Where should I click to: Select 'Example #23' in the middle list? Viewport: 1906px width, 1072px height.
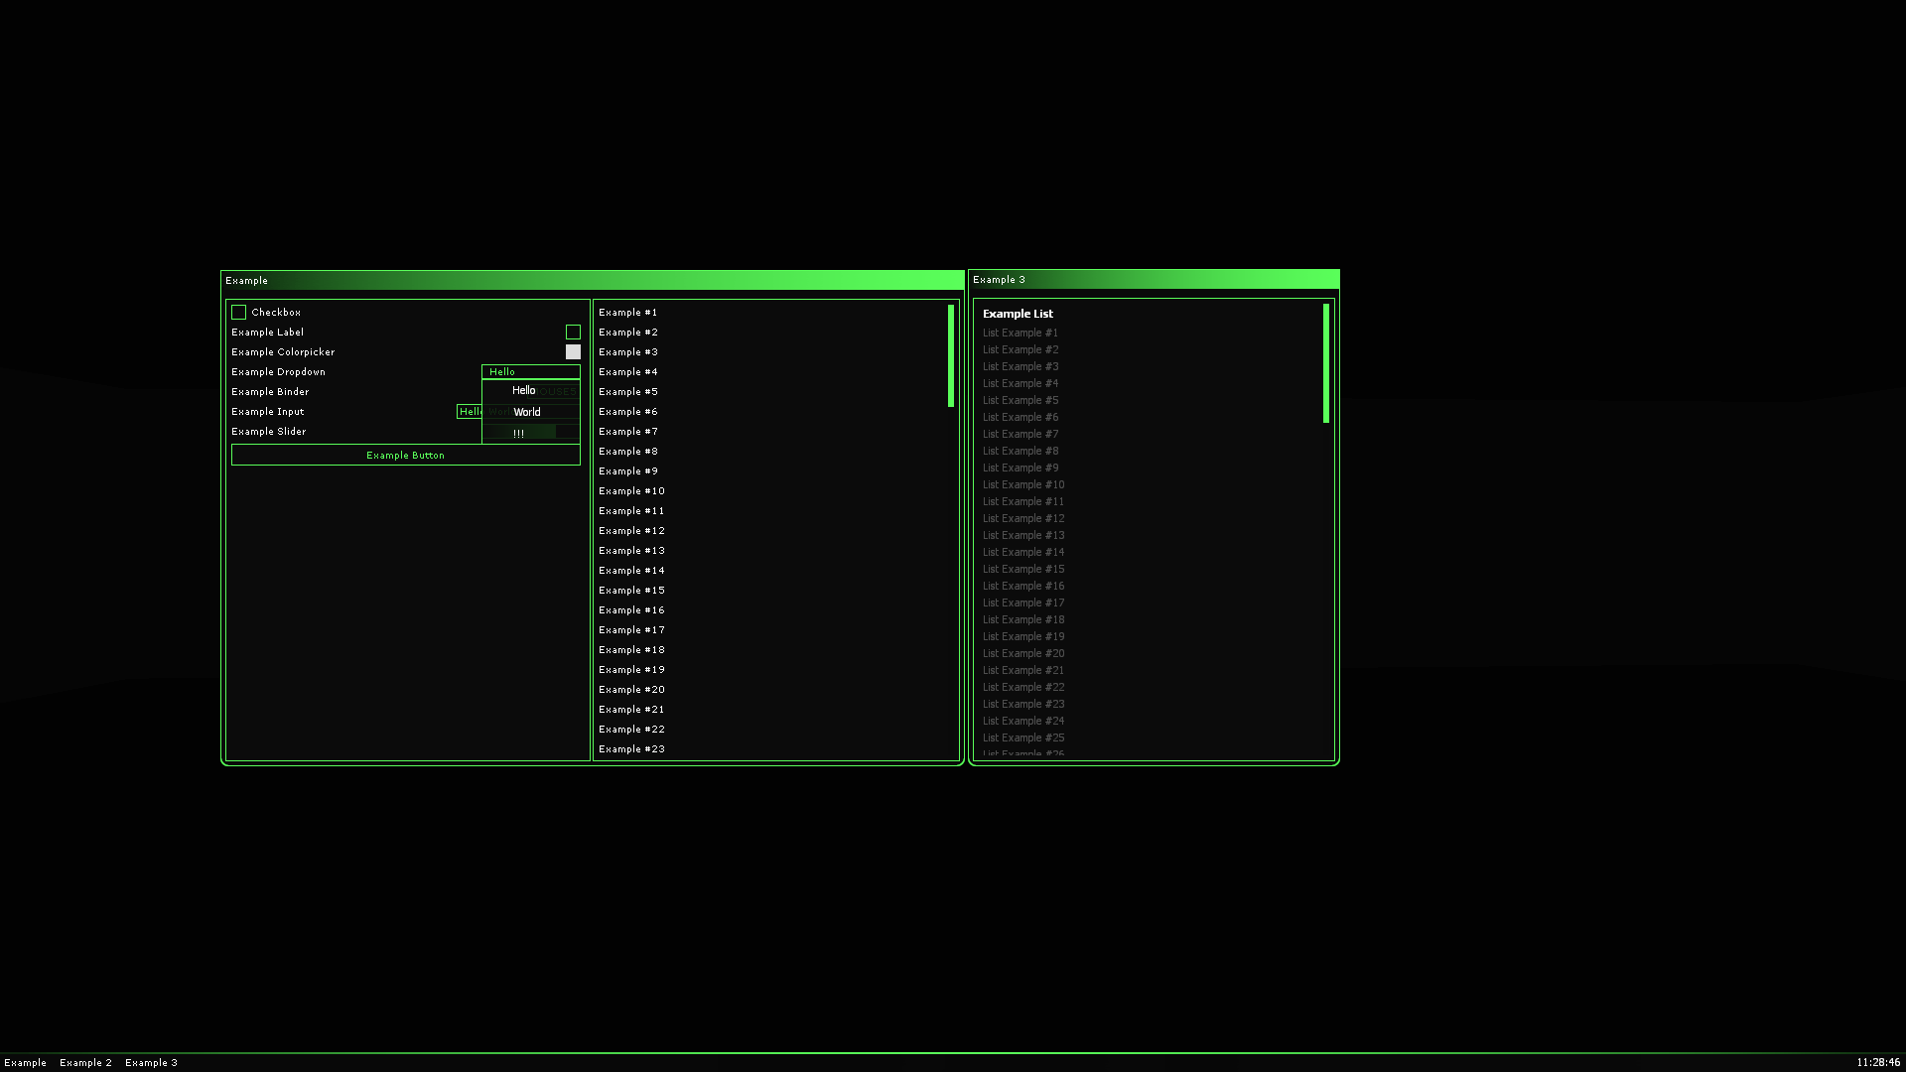[631, 748]
